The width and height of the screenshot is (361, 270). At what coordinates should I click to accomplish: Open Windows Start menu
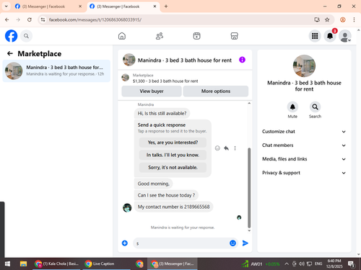click(7, 264)
